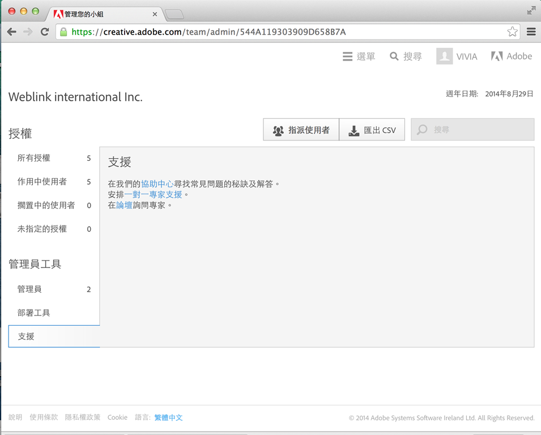Click the Adobe logo link
Screen dimensions: 541x435
(512, 56)
